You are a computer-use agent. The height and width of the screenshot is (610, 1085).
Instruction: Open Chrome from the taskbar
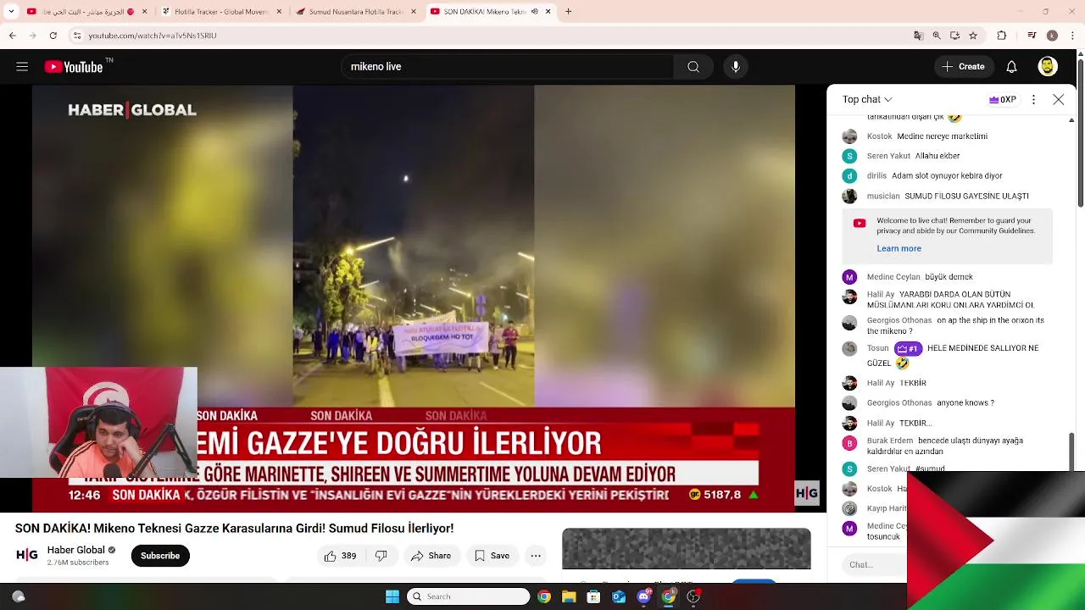[x=544, y=596]
